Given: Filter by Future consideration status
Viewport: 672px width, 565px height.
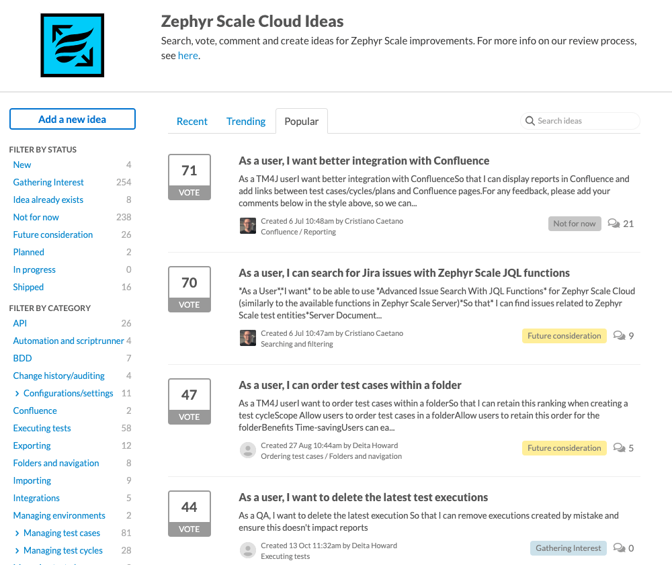Looking at the screenshot, I should tap(52, 234).
